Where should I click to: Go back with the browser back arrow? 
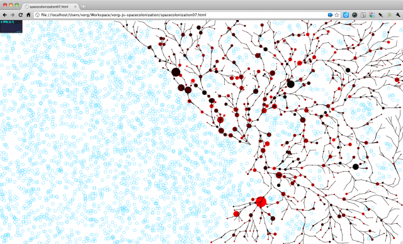(4, 15)
